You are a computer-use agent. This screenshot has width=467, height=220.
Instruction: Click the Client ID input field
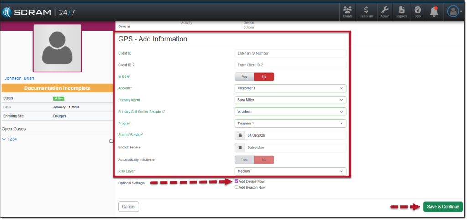tap(290, 53)
